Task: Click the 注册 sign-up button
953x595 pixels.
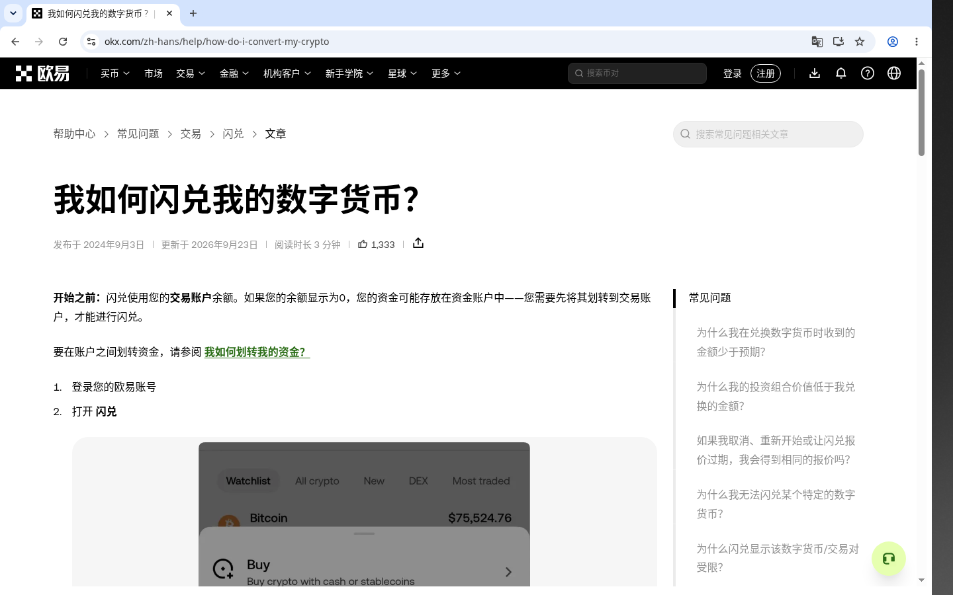Action: coord(766,73)
